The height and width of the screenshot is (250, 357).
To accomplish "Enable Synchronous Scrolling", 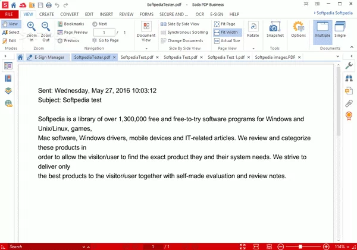I will [x=184, y=32].
